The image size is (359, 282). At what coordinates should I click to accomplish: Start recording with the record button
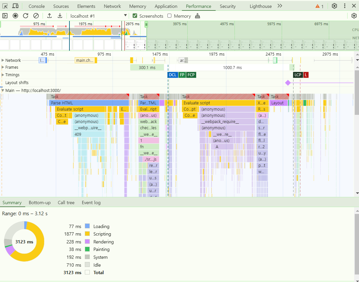(x=15, y=16)
